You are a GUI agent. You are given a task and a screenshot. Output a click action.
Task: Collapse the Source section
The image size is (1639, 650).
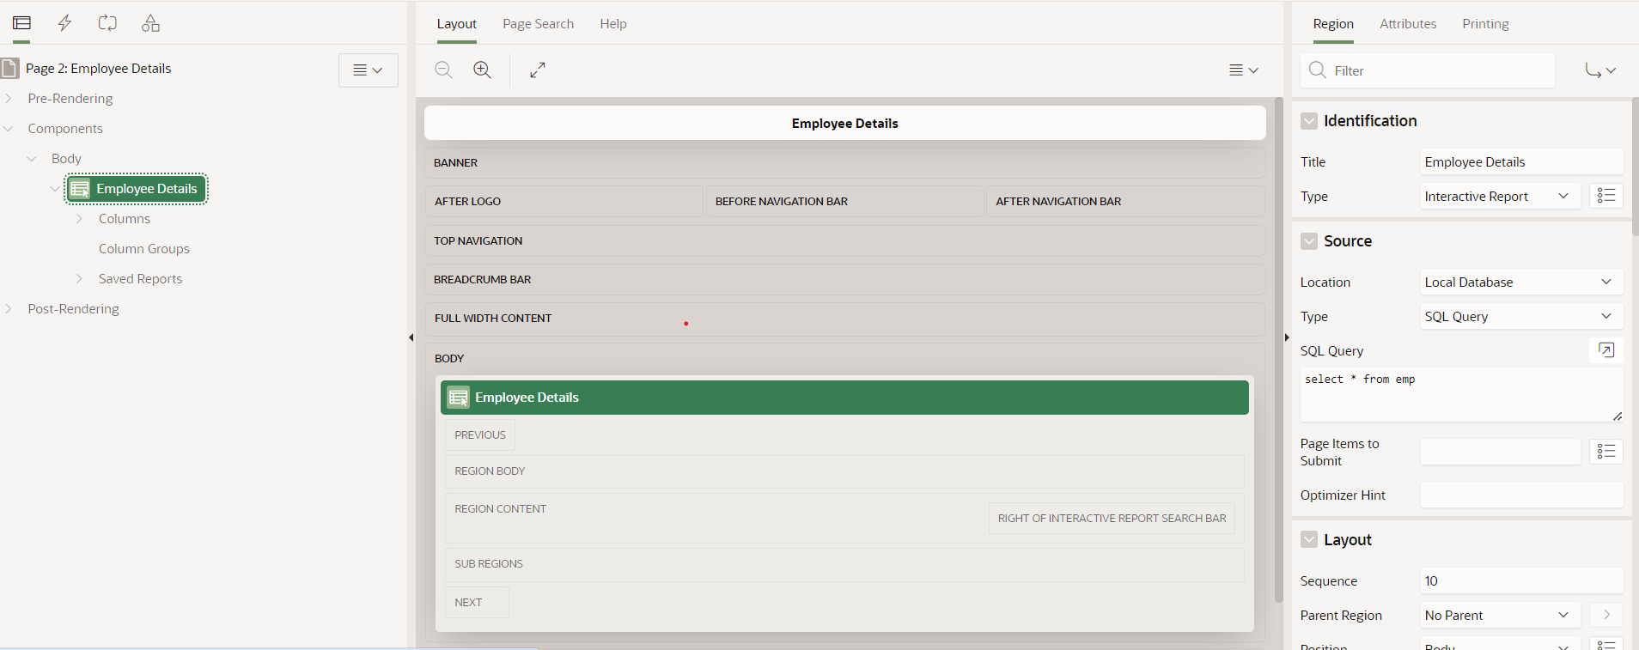pos(1309,241)
